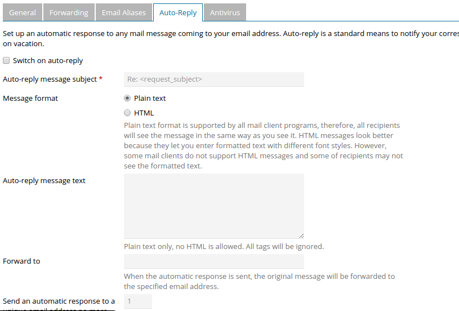459x311 pixels.
Task: Click the "Message format" label
Action: click(30, 98)
